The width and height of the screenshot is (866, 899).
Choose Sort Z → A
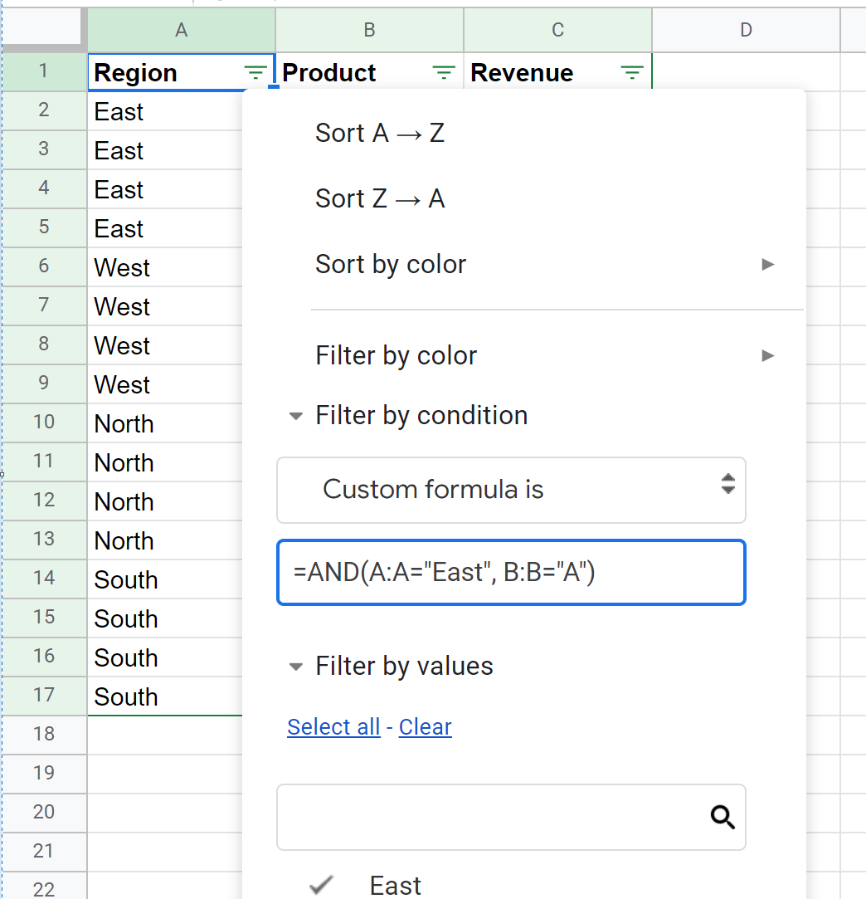380,199
